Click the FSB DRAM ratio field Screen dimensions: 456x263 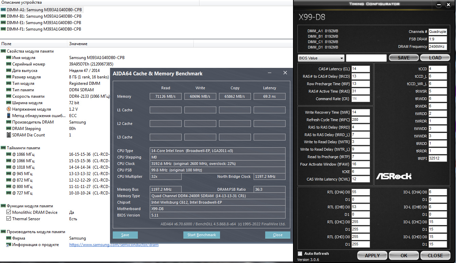[x=438, y=39]
